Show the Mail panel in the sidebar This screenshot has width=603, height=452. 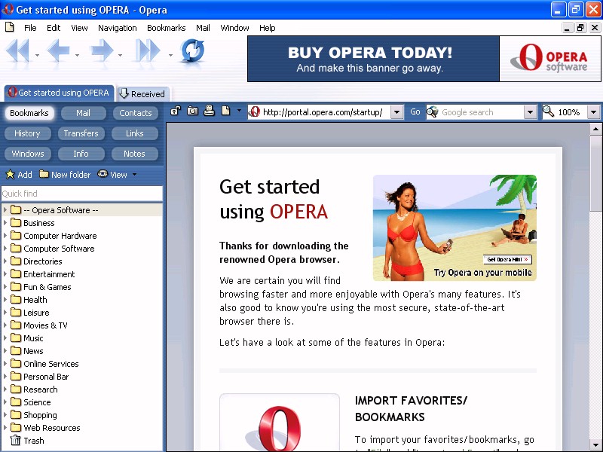click(83, 113)
